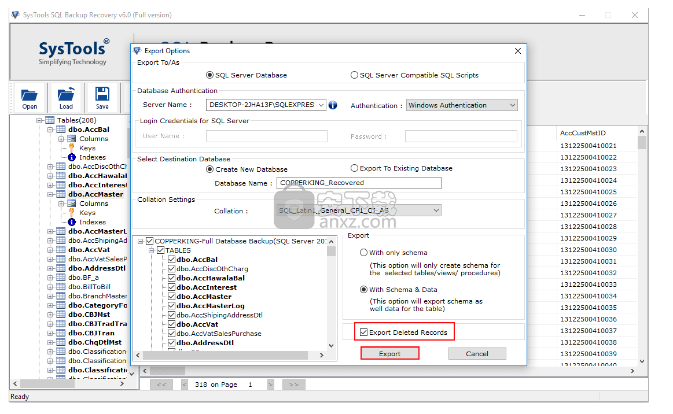Open the Server Name dropdown

click(321, 105)
